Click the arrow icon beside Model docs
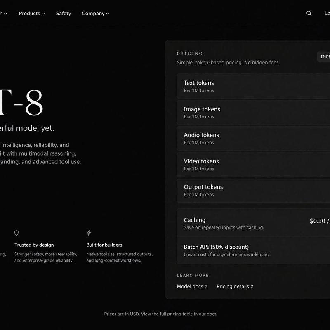 [206, 286]
